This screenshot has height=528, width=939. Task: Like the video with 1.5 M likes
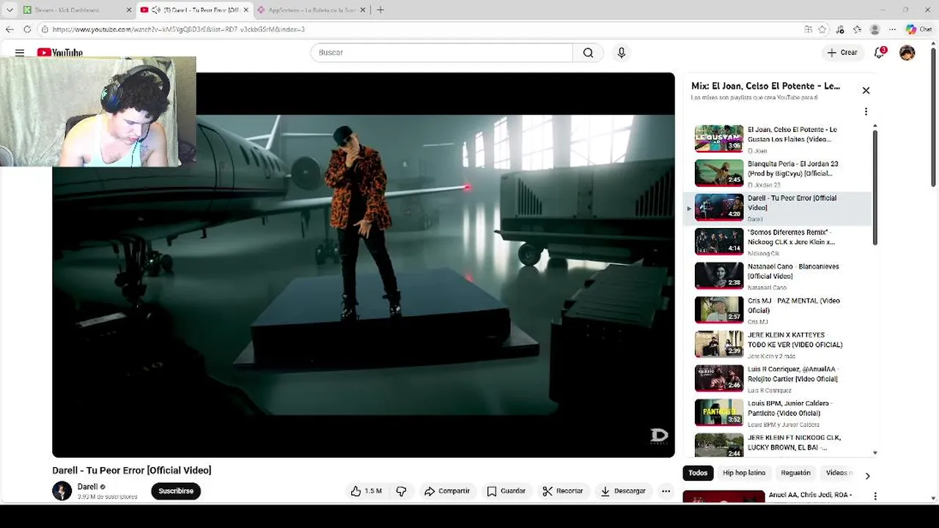(366, 491)
